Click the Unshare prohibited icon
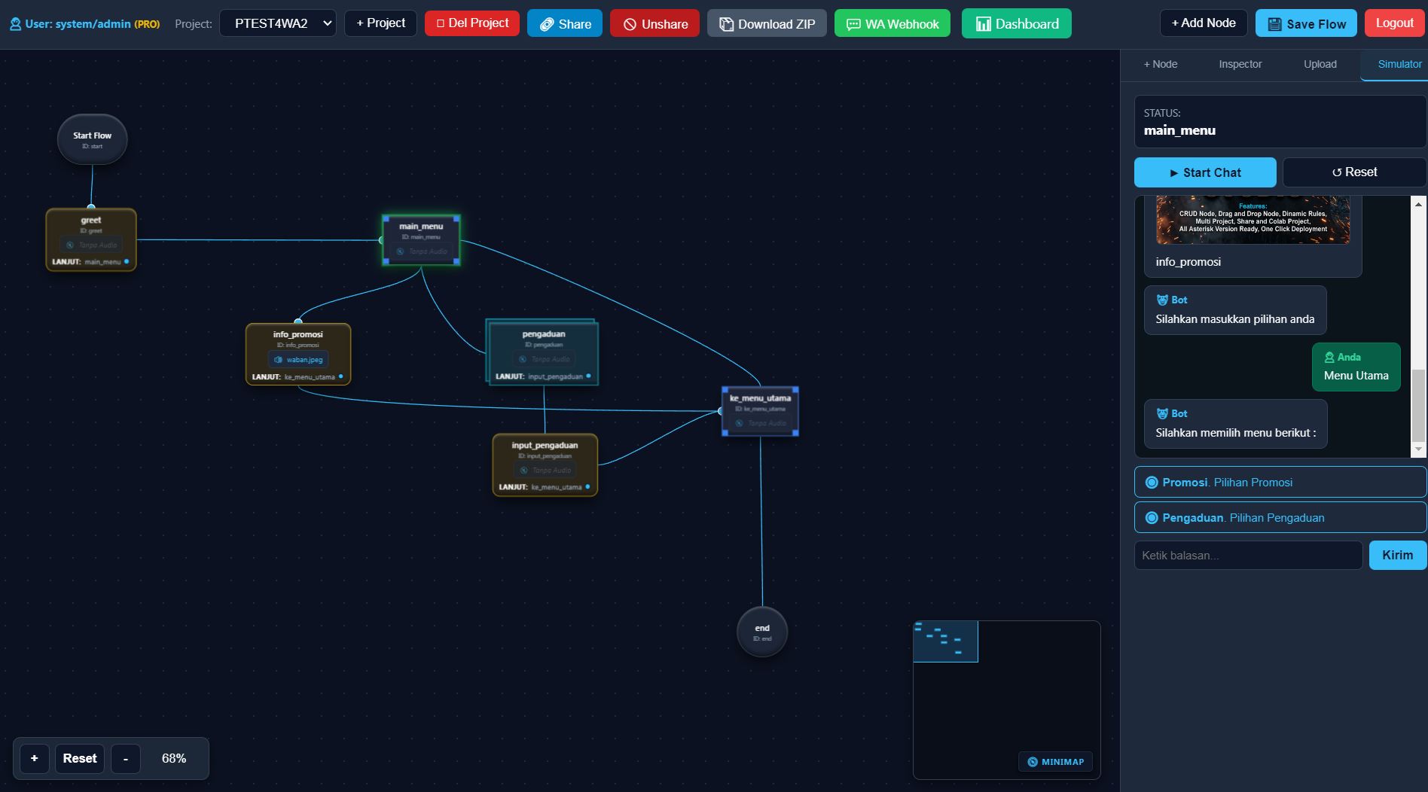The height and width of the screenshot is (792, 1428). click(630, 24)
